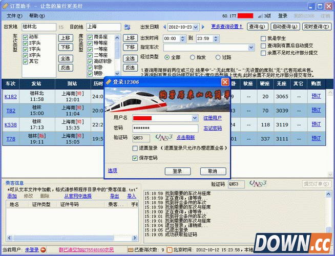Click the 登录 button in login dialog
335x256 pixels.
point(178,171)
